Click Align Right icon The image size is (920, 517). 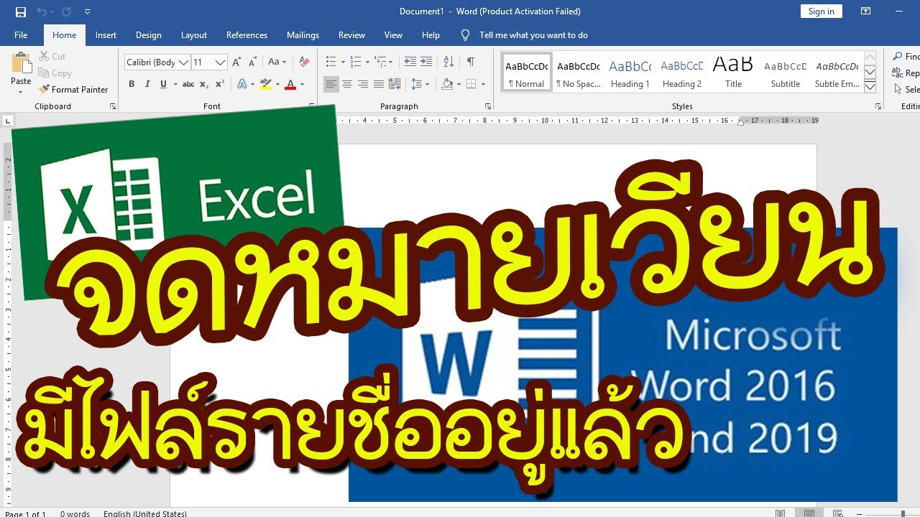pyautogui.click(x=363, y=85)
